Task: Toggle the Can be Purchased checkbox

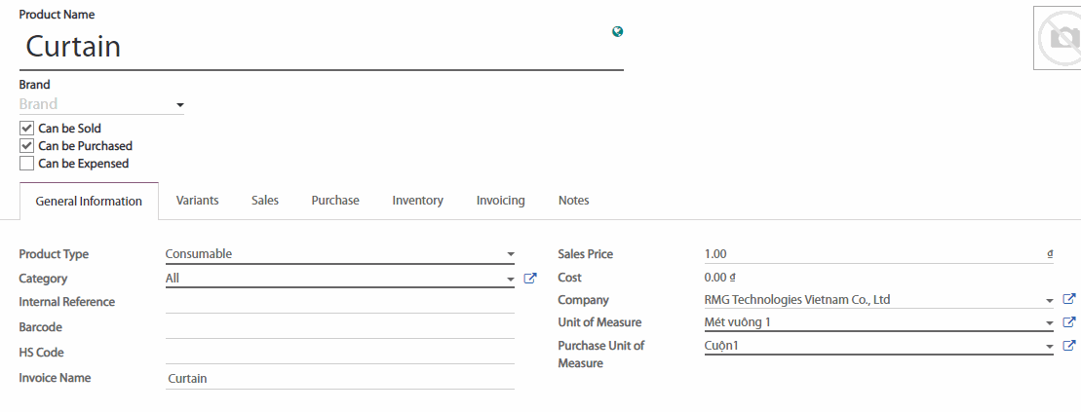Action: pos(26,146)
